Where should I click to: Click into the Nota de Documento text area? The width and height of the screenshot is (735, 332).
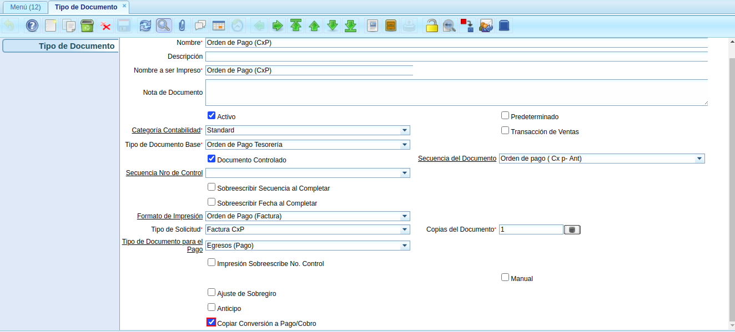point(456,93)
